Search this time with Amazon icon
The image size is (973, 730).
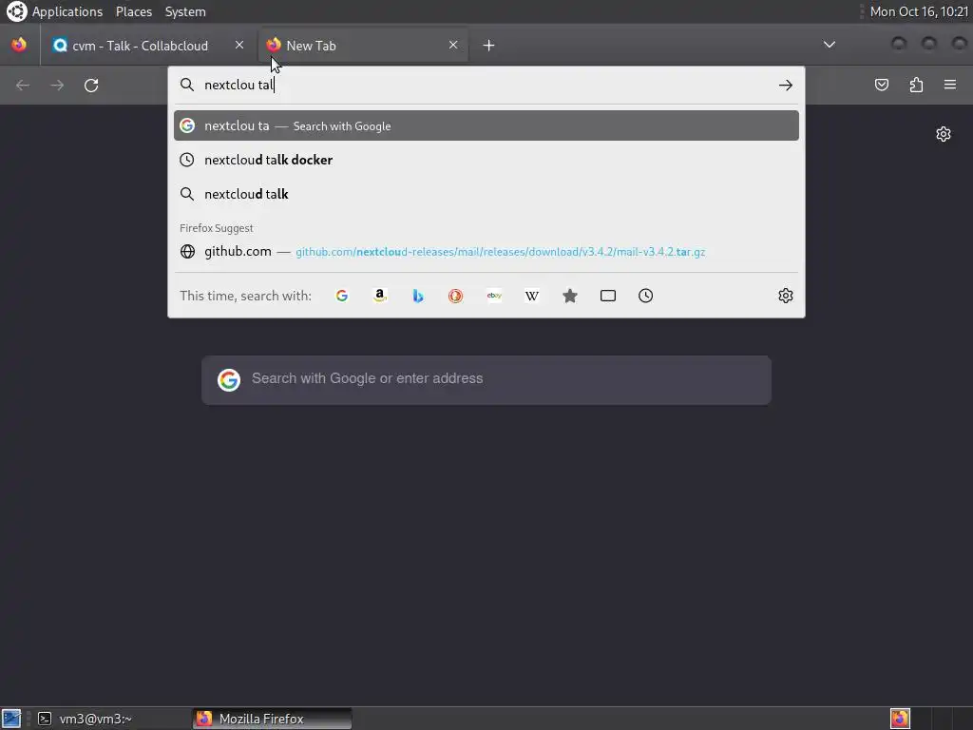point(380,296)
